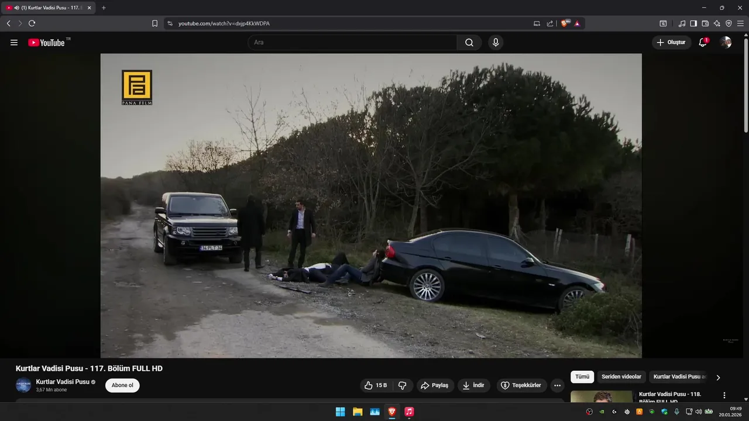Screen dimensions: 749x421
Task: Open the Kurtlar Vadisi Pusu channel name link
Action: pyautogui.click(x=63, y=382)
